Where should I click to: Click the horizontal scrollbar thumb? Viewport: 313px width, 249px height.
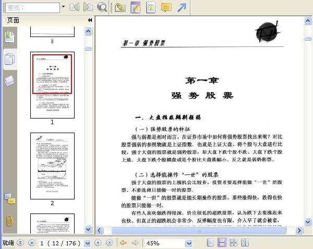(199, 231)
